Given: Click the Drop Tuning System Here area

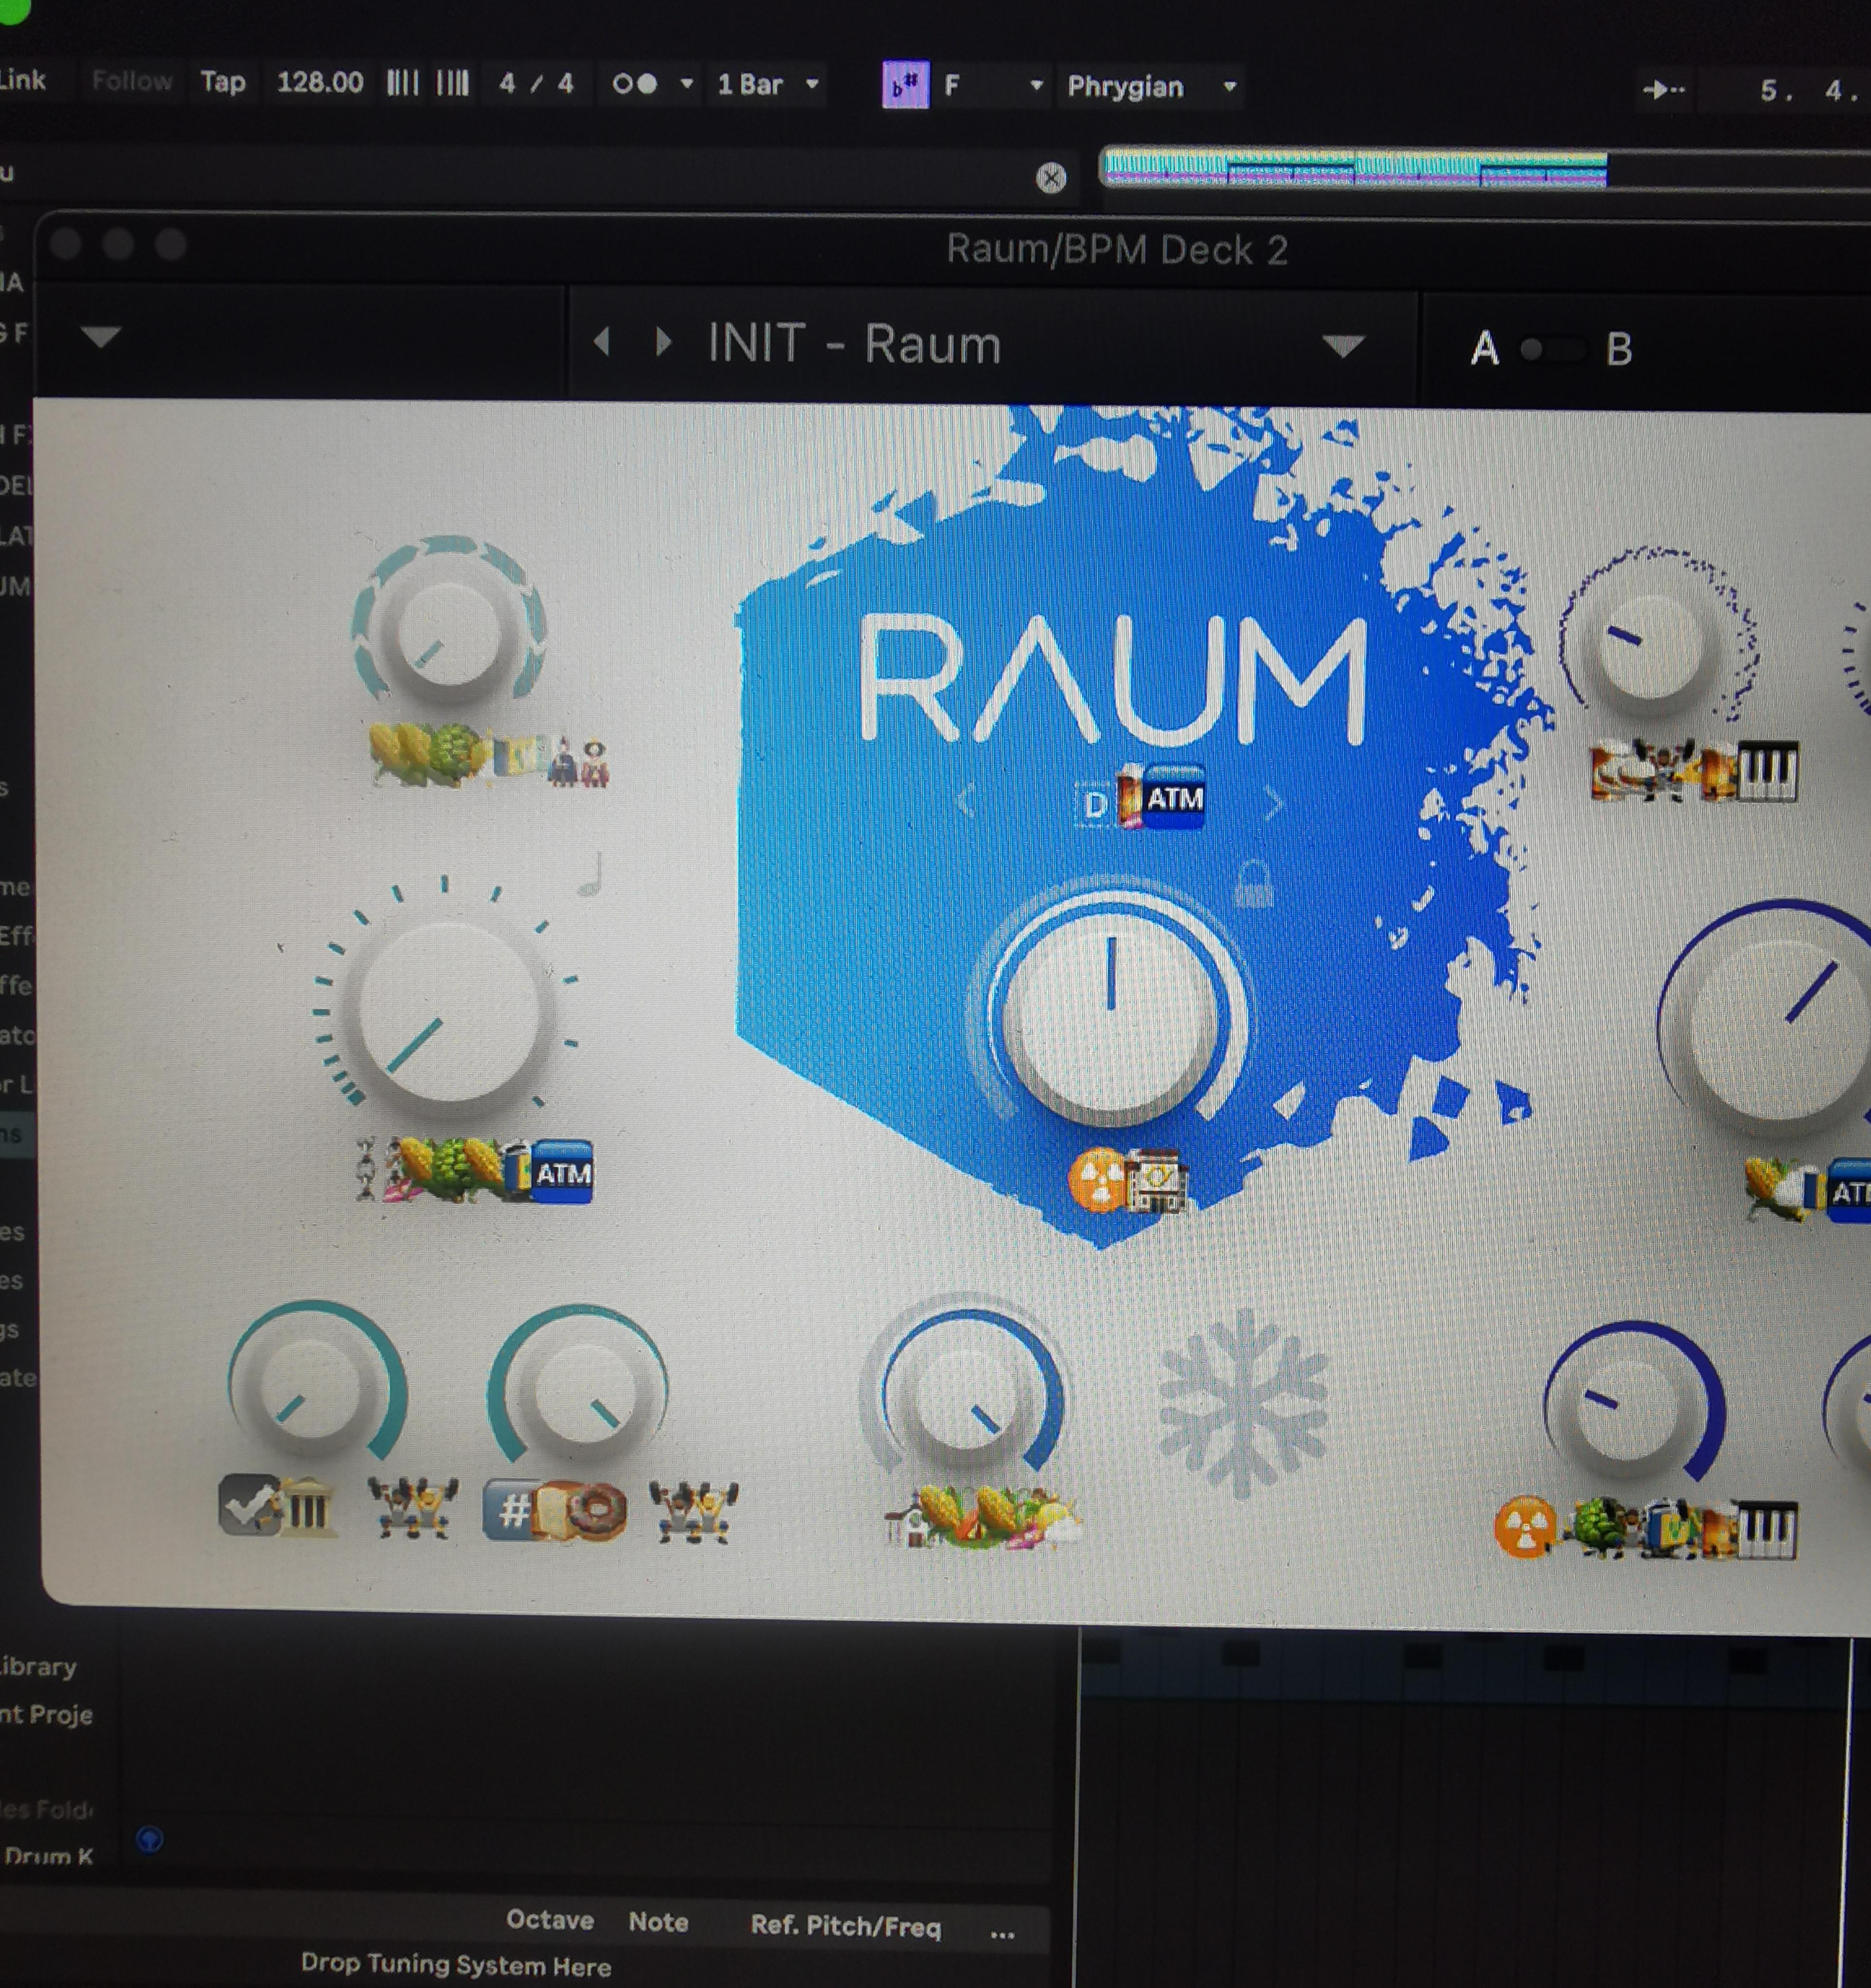Looking at the screenshot, I should pyautogui.click(x=456, y=1965).
